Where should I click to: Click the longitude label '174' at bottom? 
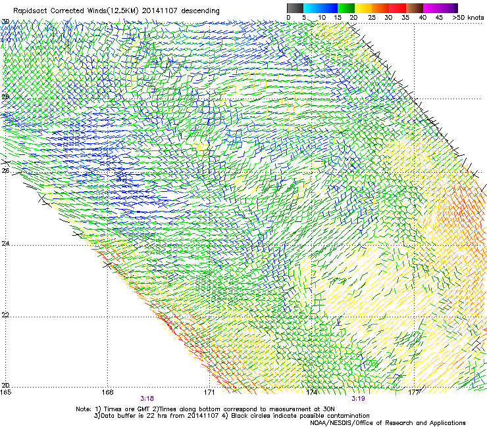[x=311, y=392]
